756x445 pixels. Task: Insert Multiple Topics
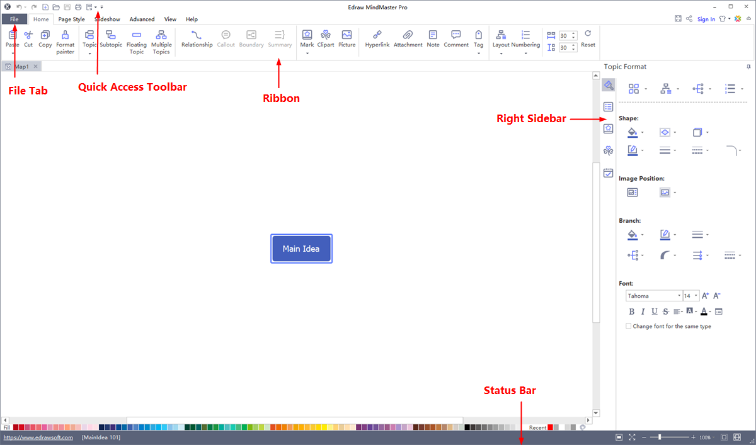click(x=161, y=42)
